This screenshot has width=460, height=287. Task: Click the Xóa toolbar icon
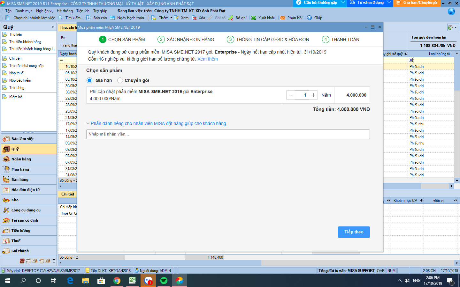(x=194, y=18)
